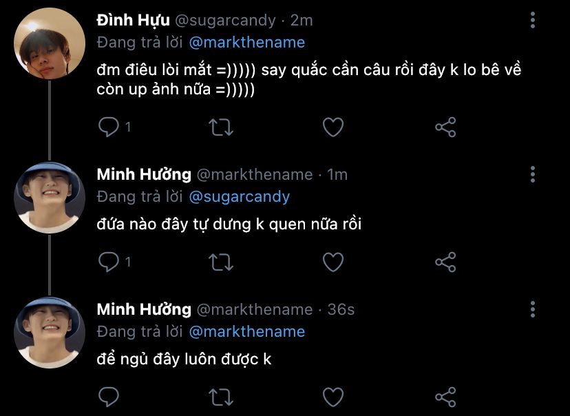Open Minh Hường's avatar on the 36s tweet
570x416 pixels.
49,332
